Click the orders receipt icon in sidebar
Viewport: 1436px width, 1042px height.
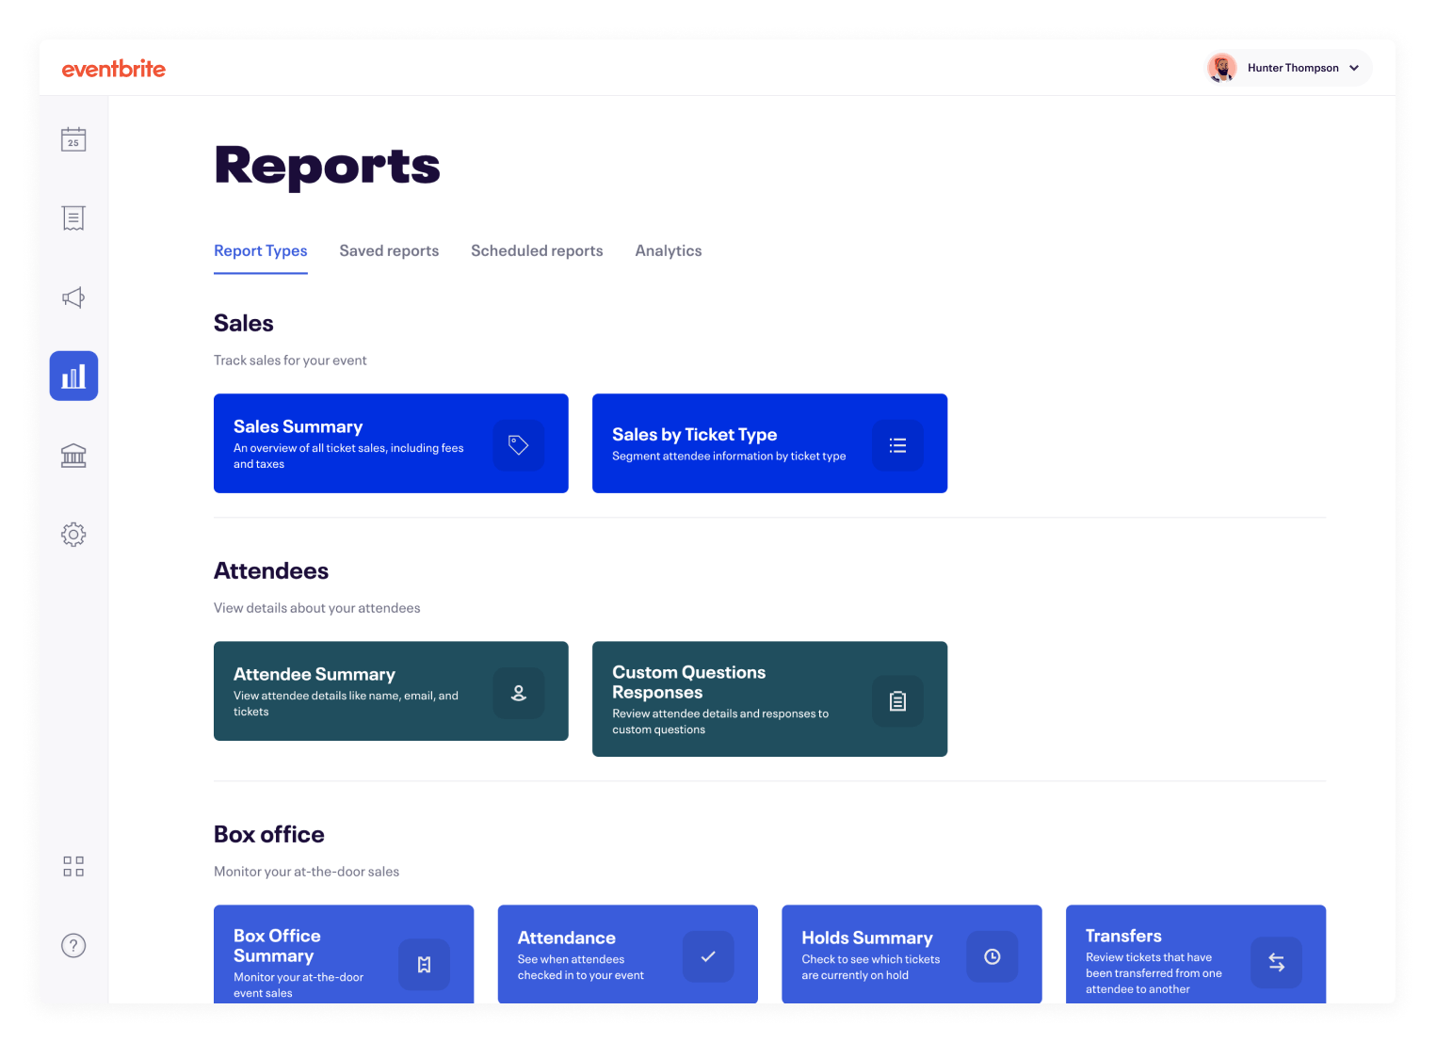tap(73, 218)
